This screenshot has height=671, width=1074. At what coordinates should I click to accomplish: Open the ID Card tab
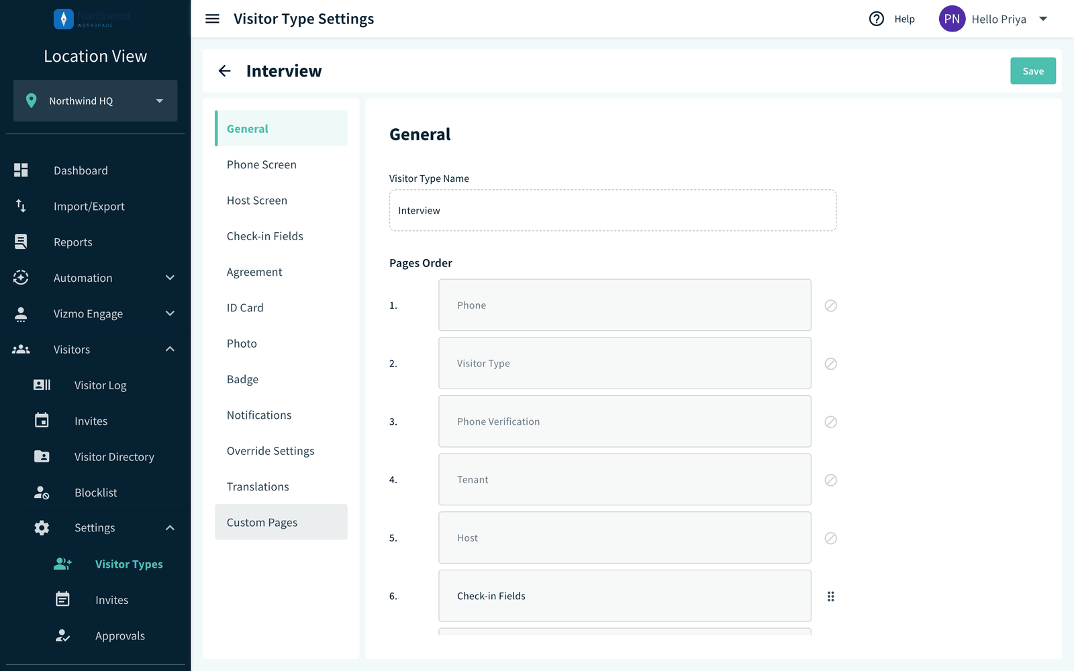pyautogui.click(x=281, y=307)
